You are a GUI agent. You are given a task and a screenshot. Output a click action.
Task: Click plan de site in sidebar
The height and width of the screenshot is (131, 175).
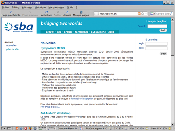pyautogui.click(x=12, y=49)
